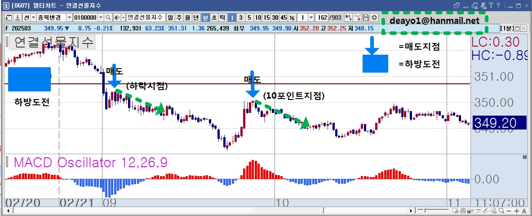Click the A auto-scale icon at bottom
This screenshot has height=216, width=532.
coord(524,211)
